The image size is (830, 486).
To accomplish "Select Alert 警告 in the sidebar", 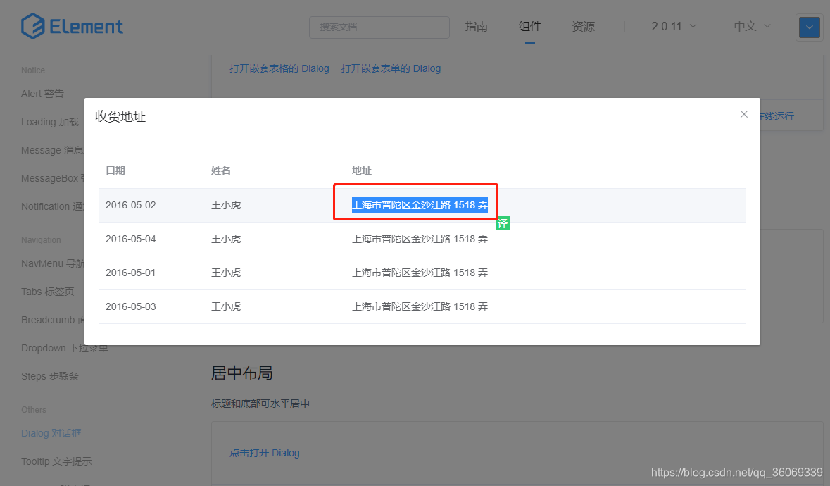I will pos(42,93).
